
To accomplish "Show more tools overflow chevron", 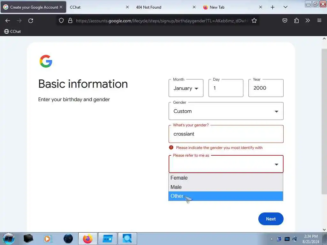I will tap(308, 20).
